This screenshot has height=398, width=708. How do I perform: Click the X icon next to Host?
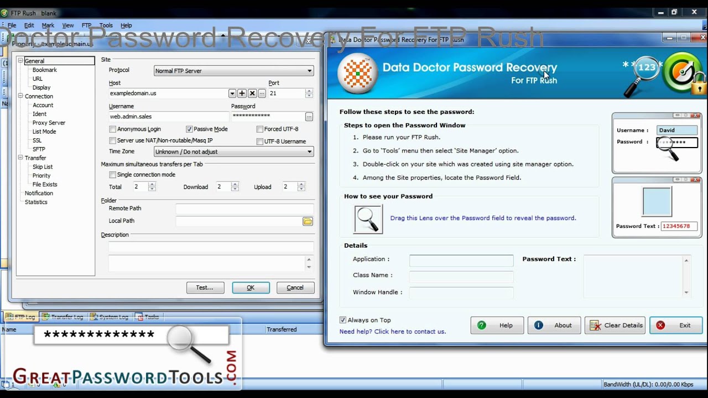(252, 93)
